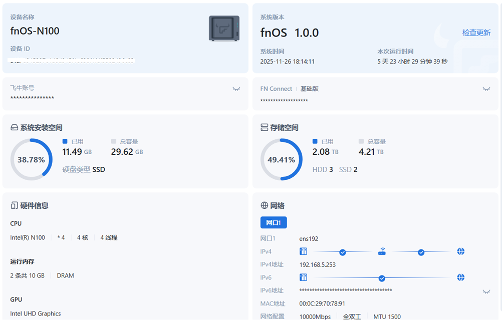
Task: Click the internet globe icon in IPv4 row
Action: (460, 251)
